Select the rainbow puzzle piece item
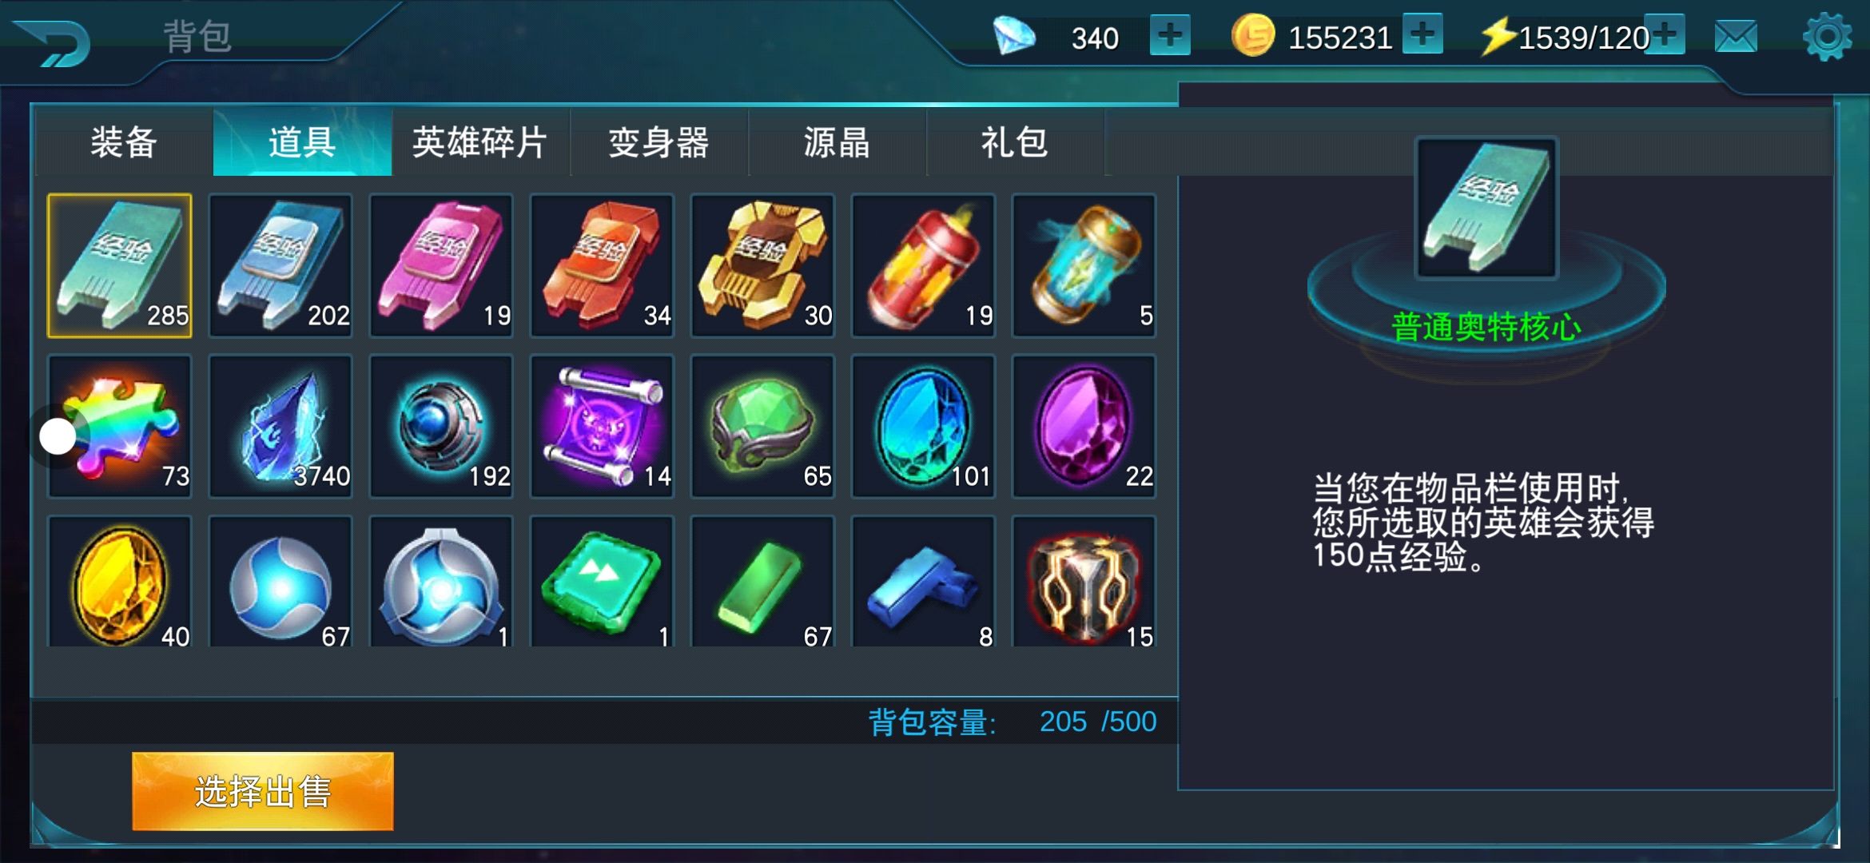Image resolution: width=1870 pixels, height=863 pixels. click(120, 427)
